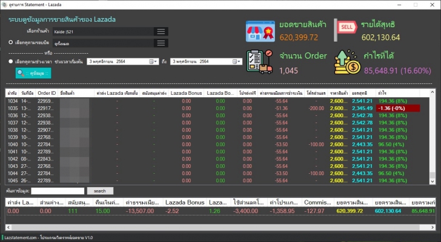Viewport: 441px width, 242px height.
Task: Click the 15.00 summary cell
Action: [x=102, y=211]
